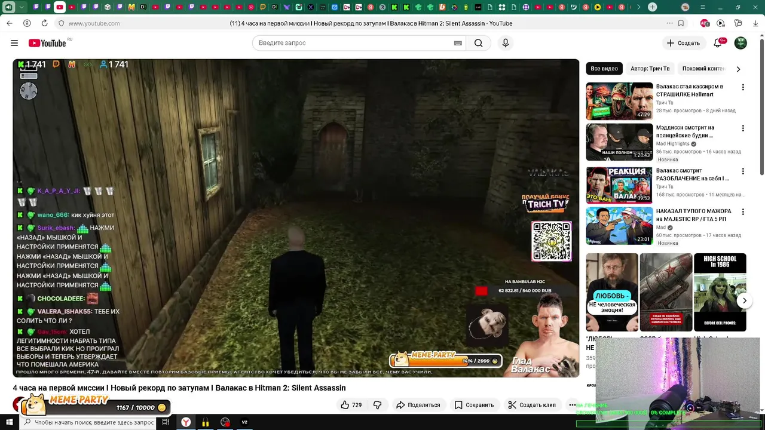This screenshot has height=430, width=765.
Task: Click Поделиться share button
Action: click(418, 405)
